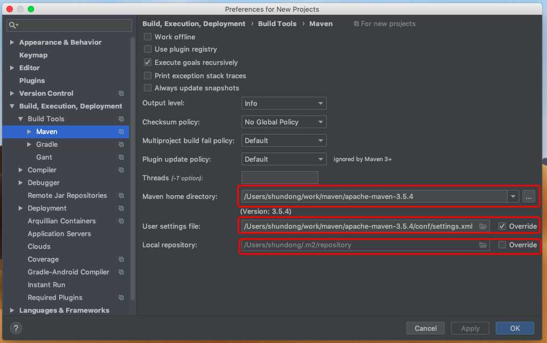Expand the Compiler tree node

click(21, 170)
